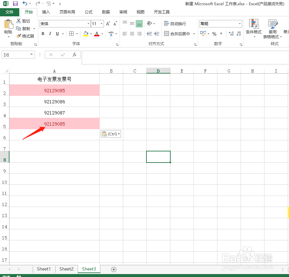Switch to the 公式 ribbon tab
This screenshot has width=289, height=277.
pos(89,12)
